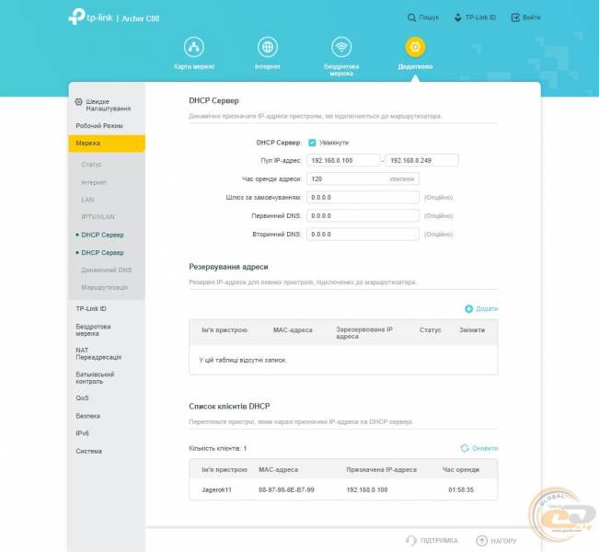Open the Internet (Інтернет) globe icon
The image size is (599, 552).
point(268,47)
